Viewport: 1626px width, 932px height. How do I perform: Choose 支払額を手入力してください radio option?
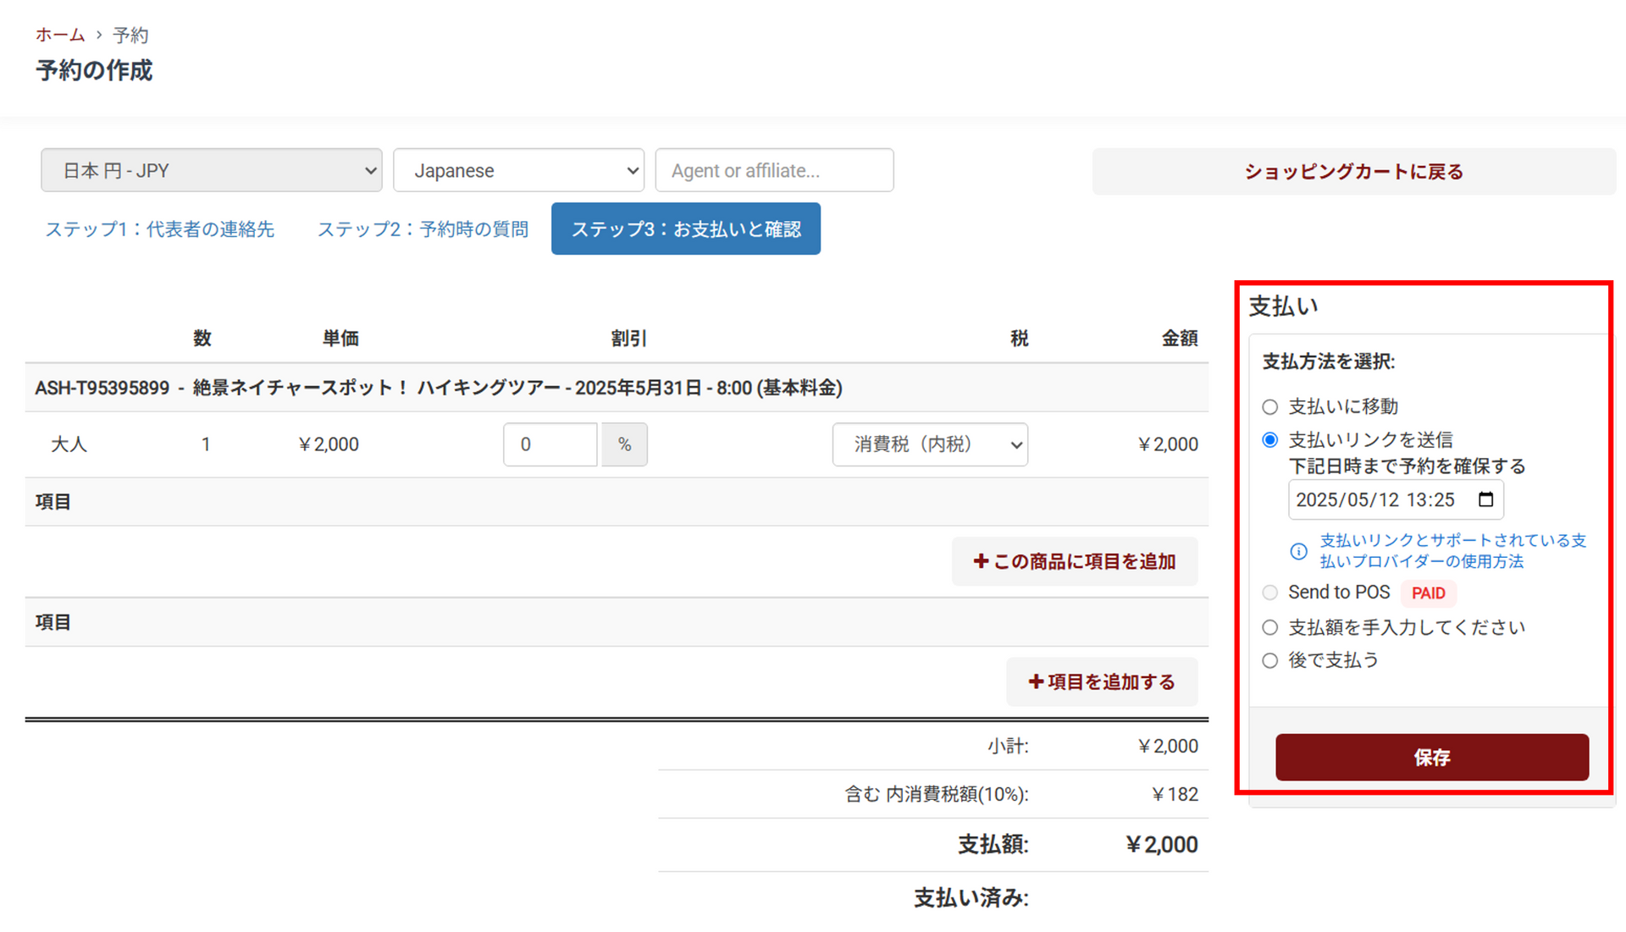pos(1269,627)
